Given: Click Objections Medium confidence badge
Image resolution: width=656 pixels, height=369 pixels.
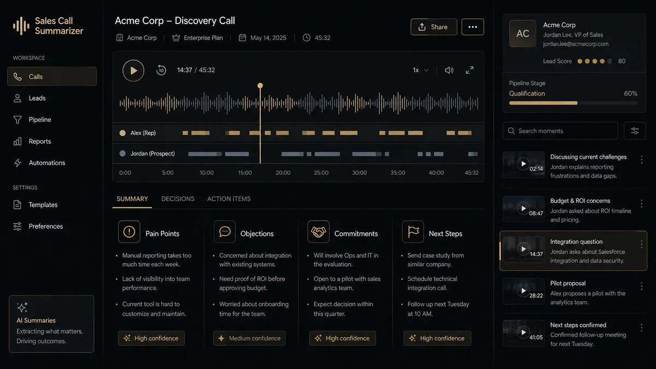Looking at the screenshot, I should tap(249, 338).
